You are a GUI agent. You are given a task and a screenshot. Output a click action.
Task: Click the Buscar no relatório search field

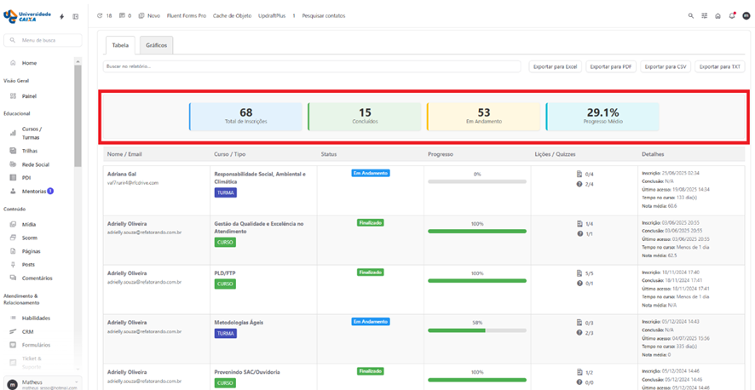pyautogui.click(x=312, y=66)
